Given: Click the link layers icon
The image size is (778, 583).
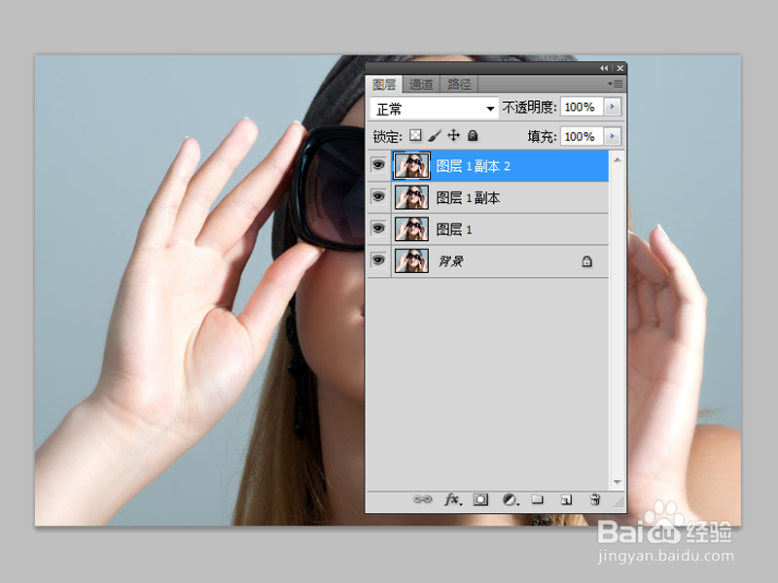Looking at the screenshot, I should point(422,499).
